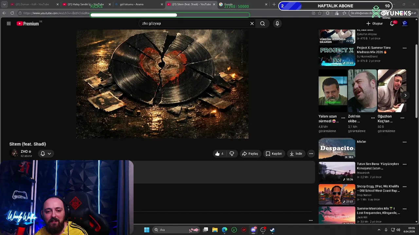Show next shorts with right arrow
This screenshot has width=419, height=235.
pyautogui.click(x=405, y=95)
